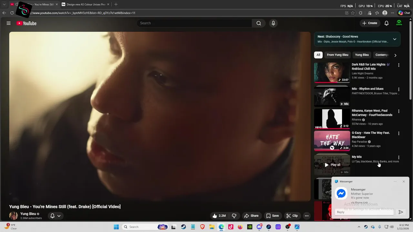Open the FourFiveSeconds video thumbnail

click(x=332, y=119)
